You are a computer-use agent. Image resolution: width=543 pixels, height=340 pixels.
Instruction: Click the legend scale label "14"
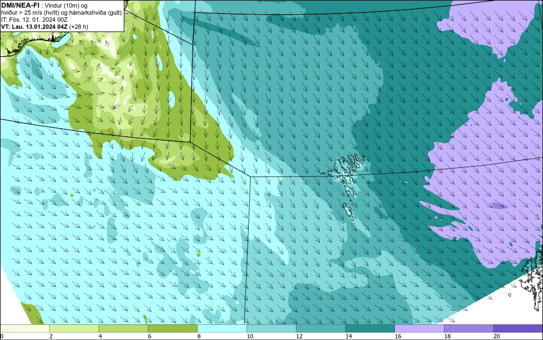349,336
